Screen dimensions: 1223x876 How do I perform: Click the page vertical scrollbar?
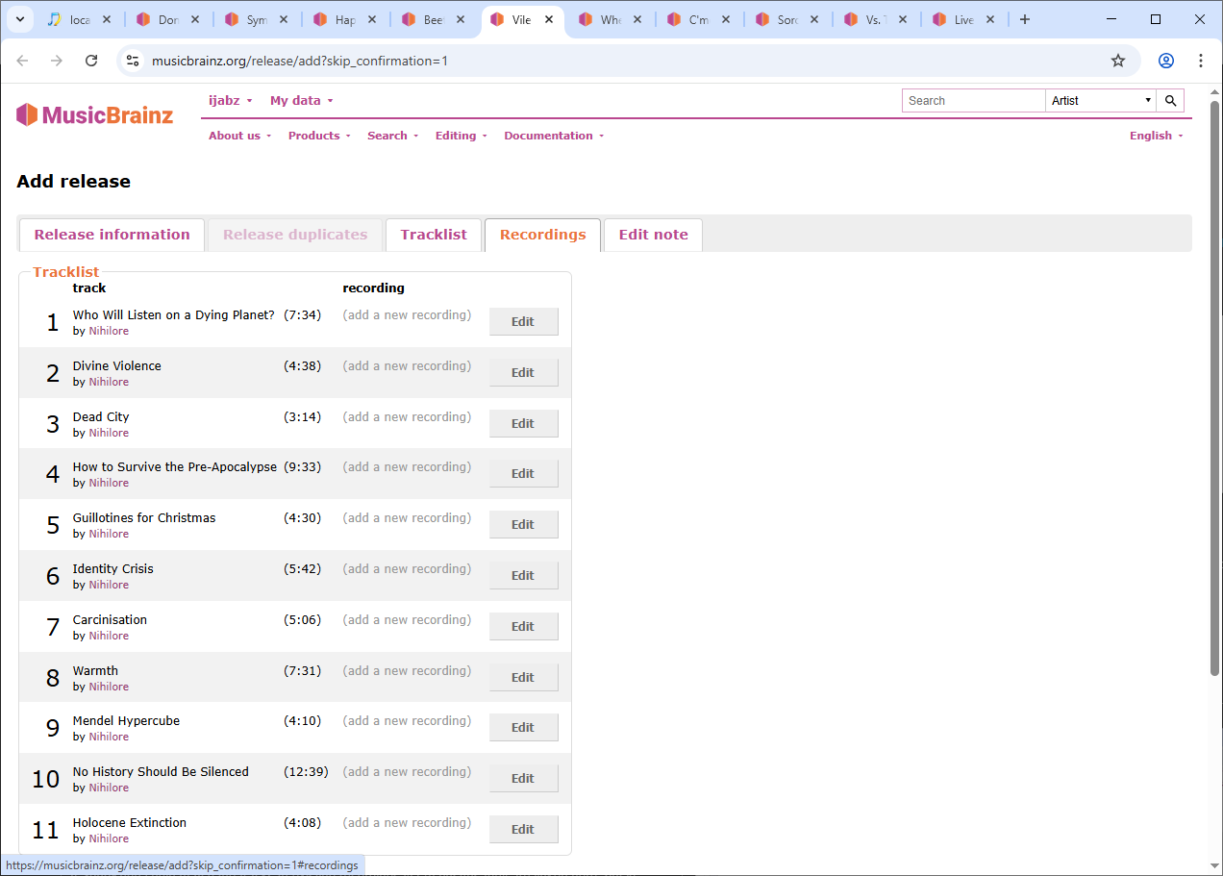coord(1215,385)
